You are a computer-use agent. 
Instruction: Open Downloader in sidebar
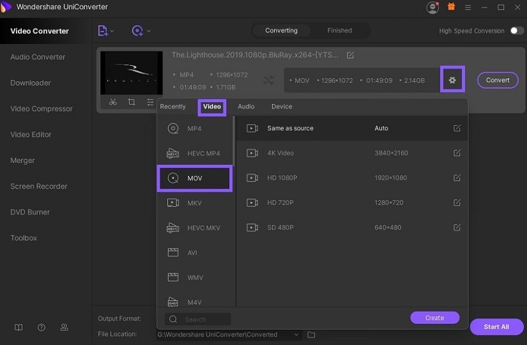pyautogui.click(x=31, y=82)
